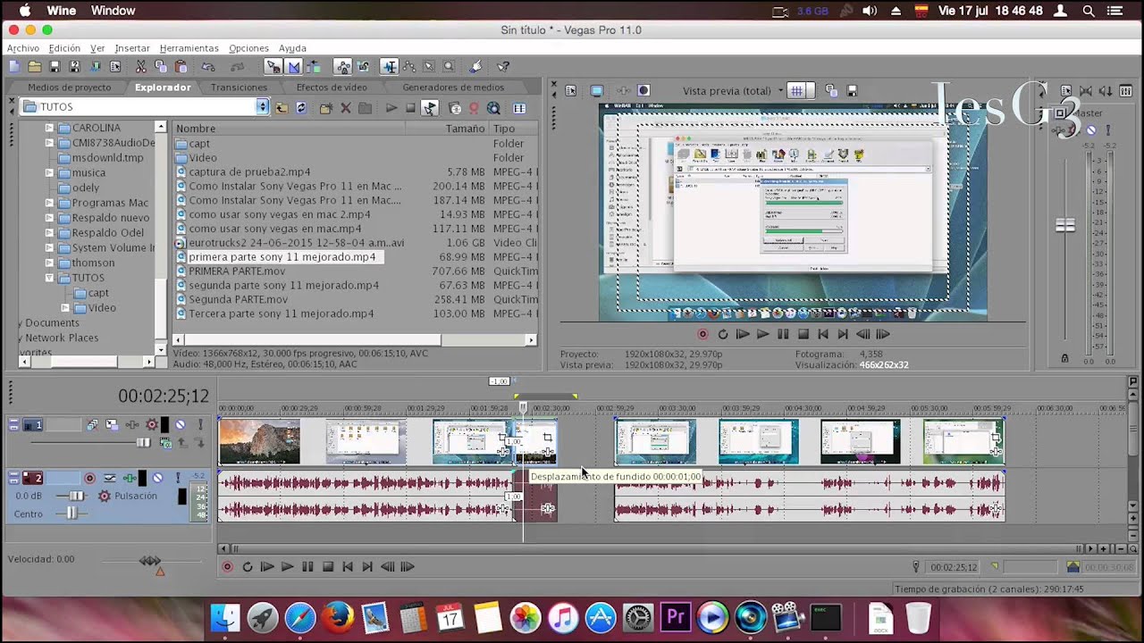Sort files by Tamaño column header
The width and height of the screenshot is (1144, 643).
(x=465, y=129)
